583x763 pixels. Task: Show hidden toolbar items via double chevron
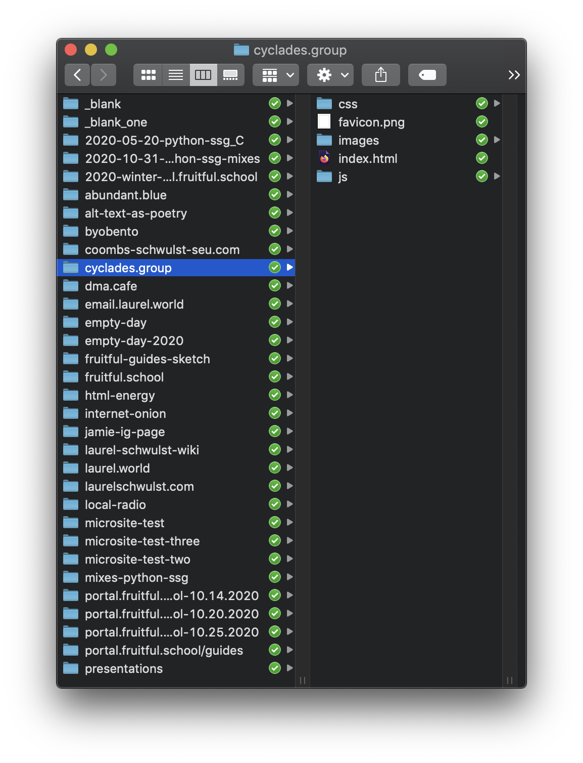514,75
